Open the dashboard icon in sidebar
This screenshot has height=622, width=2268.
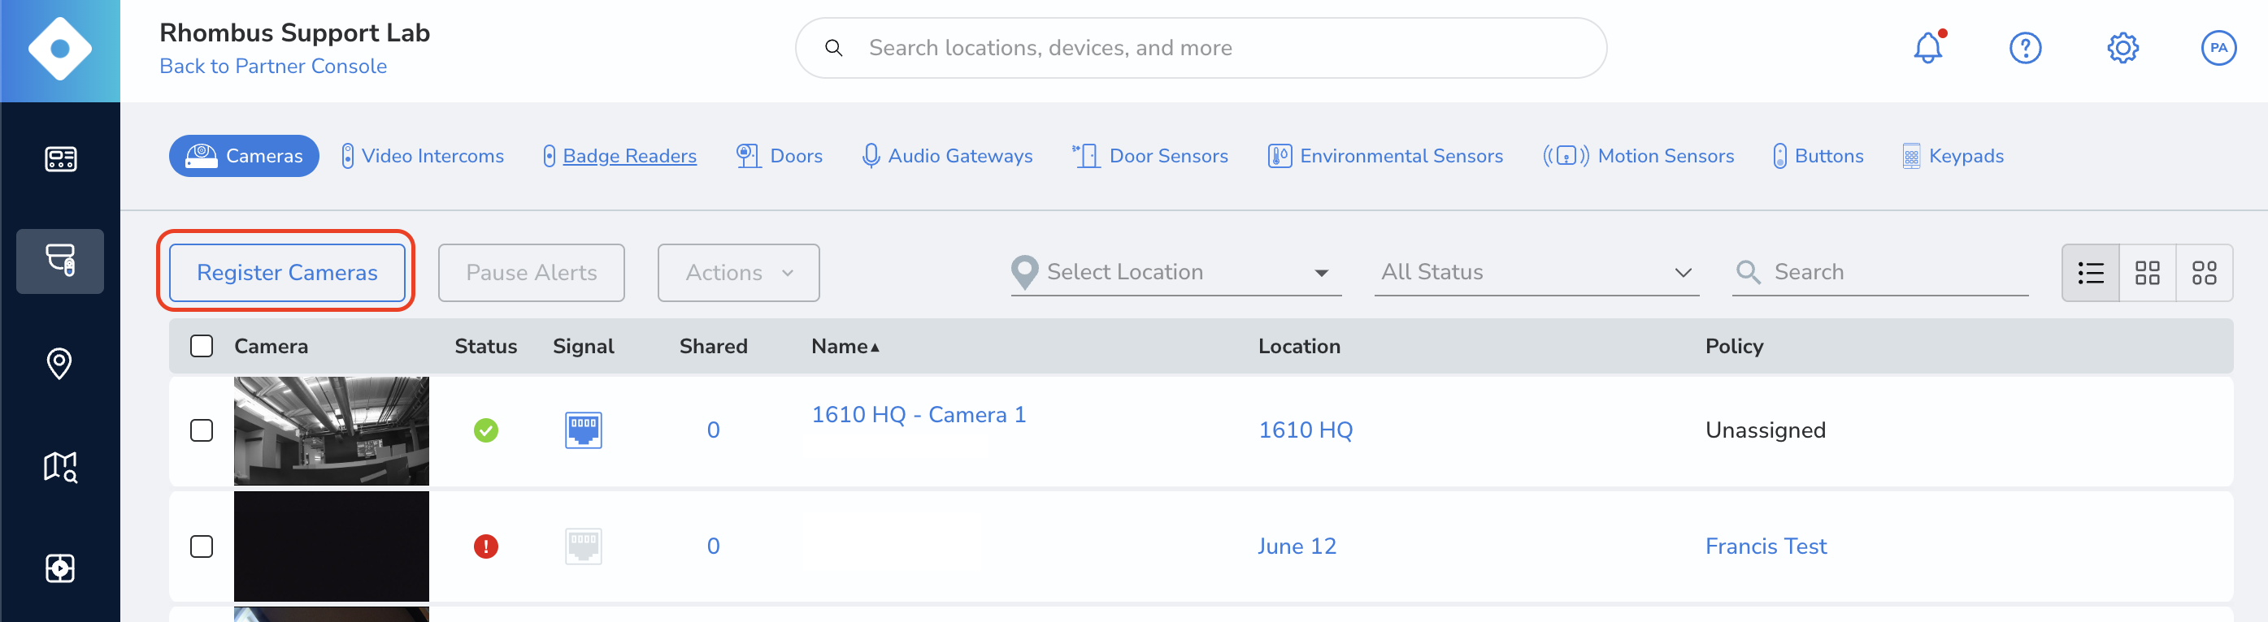coord(60,159)
